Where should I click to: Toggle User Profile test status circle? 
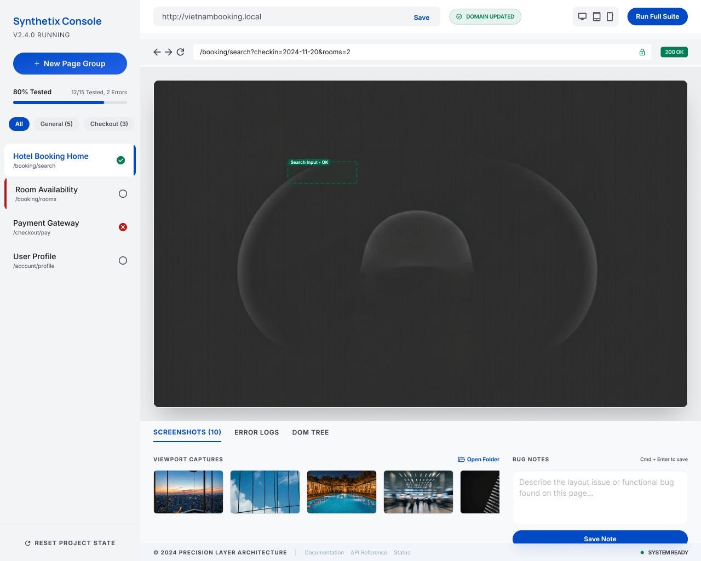pos(123,260)
